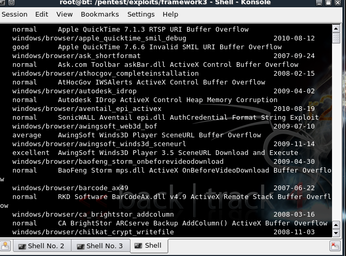Click windows/browser/apple_quicktime_smil_debug line
The width and height of the screenshot is (346, 256).
99,38
